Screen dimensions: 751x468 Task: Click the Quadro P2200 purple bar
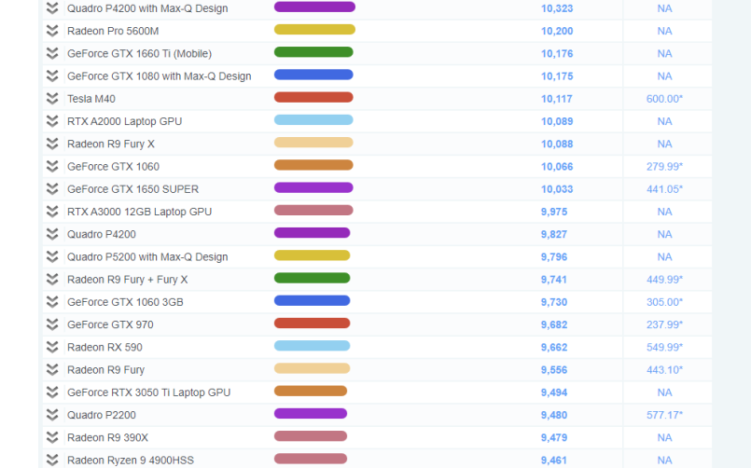click(311, 413)
